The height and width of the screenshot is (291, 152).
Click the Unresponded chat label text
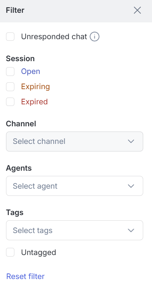pyautogui.click(x=54, y=36)
